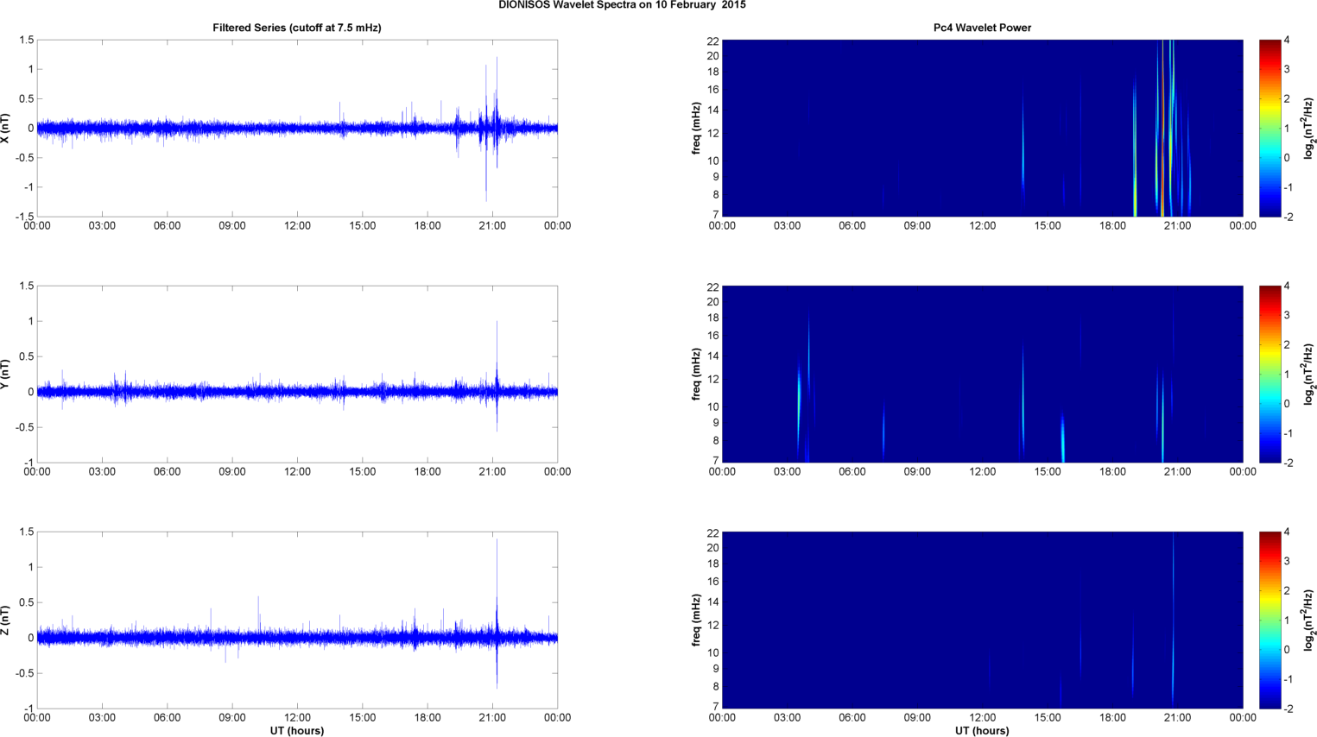Click the 'freq (mHz)' label of the Z spectrogram
1317x737 pixels.
point(696,620)
